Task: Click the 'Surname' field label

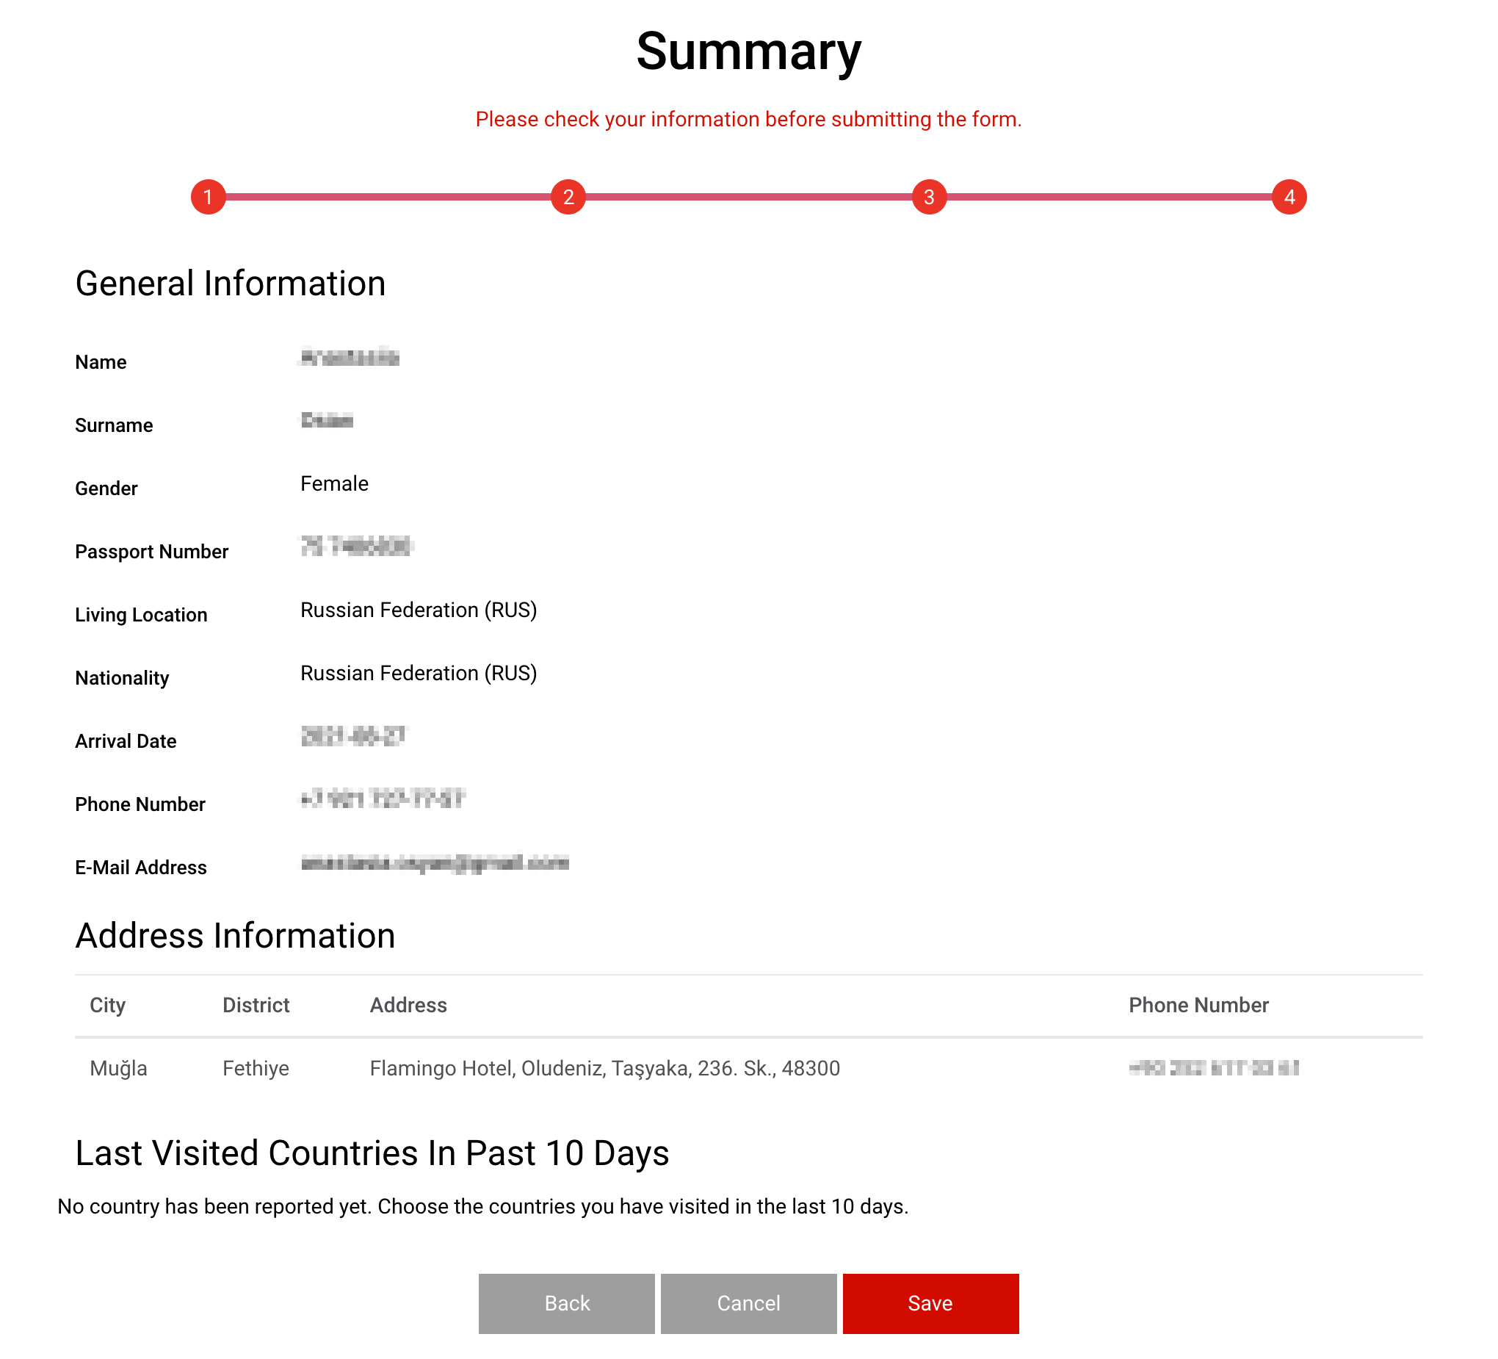Action: 114,425
